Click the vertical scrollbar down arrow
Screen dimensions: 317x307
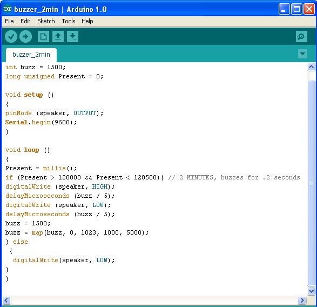tap(312, 291)
